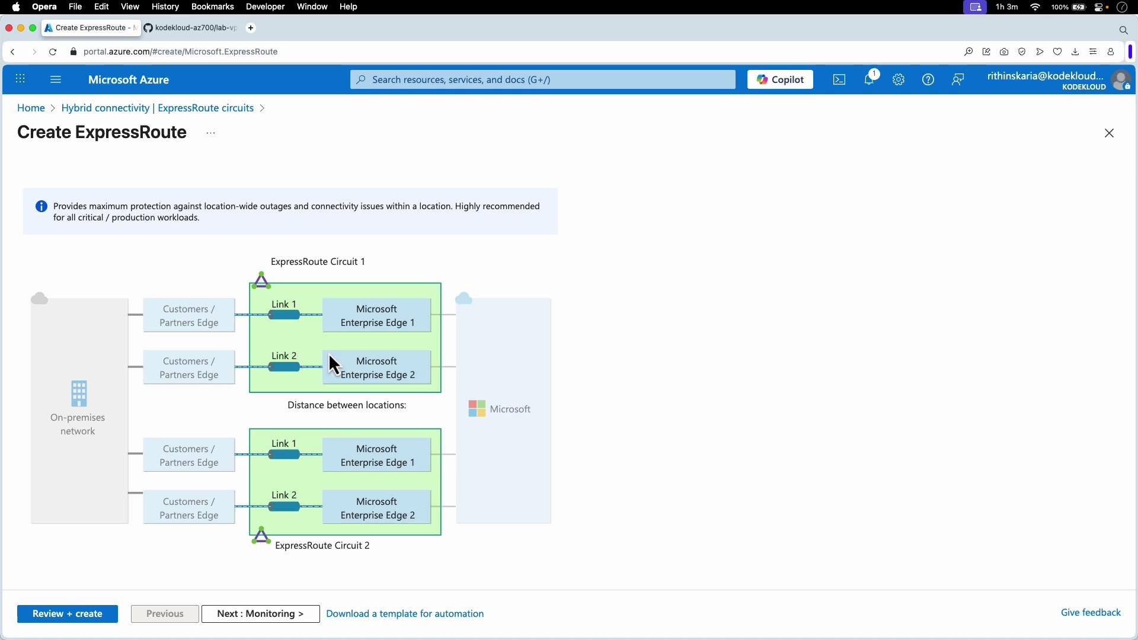
Task: Click the Give feedback link
Action: (1091, 613)
